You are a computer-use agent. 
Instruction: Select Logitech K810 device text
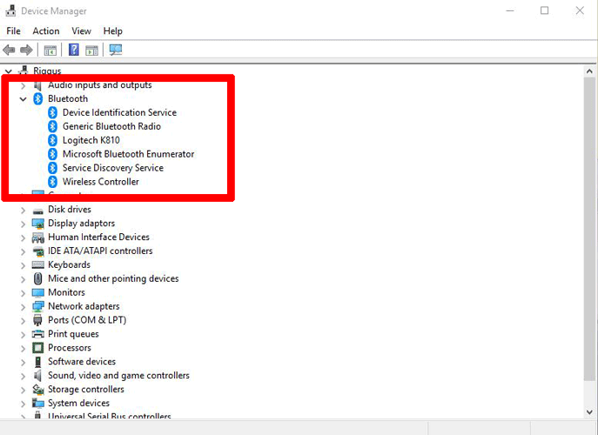(91, 140)
